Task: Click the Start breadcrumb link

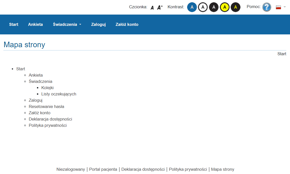Action: coord(282,54)
